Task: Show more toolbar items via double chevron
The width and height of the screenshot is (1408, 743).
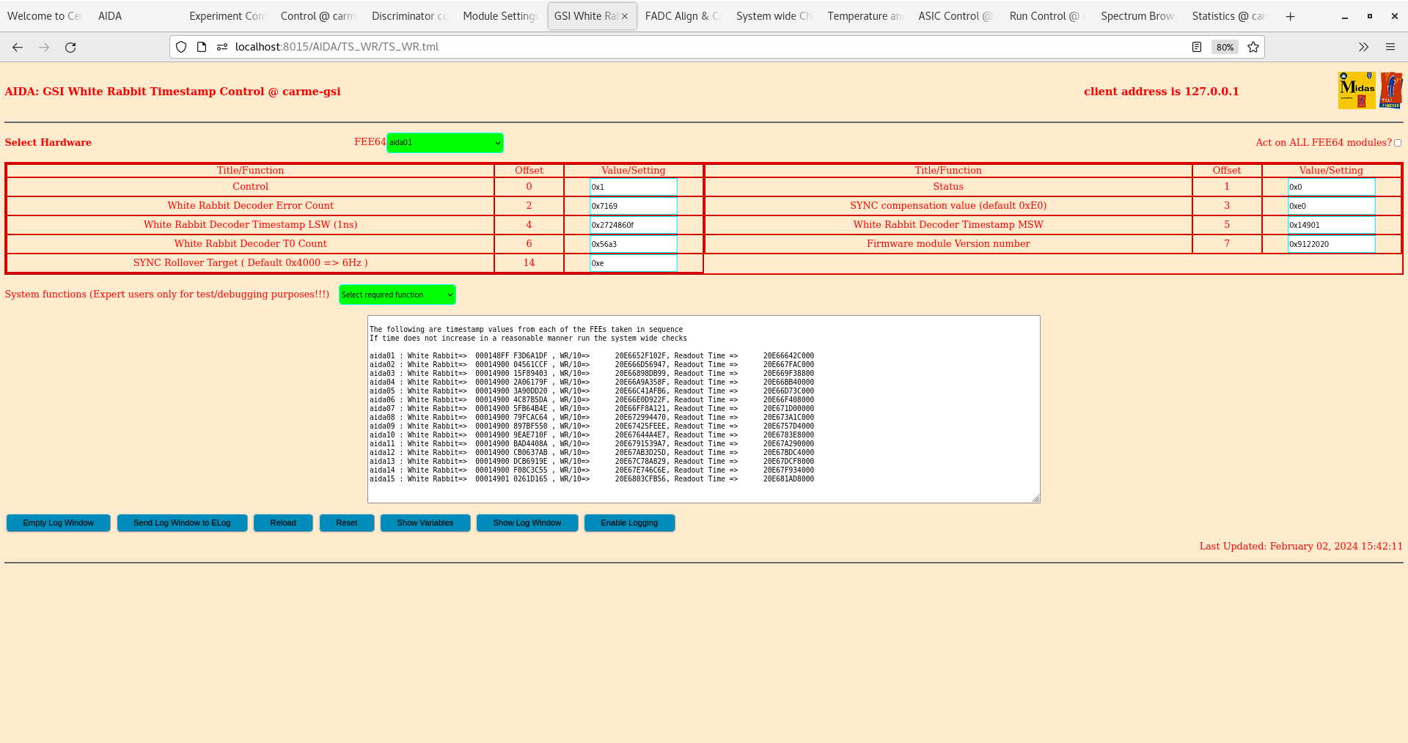Action: [1363, 47]
